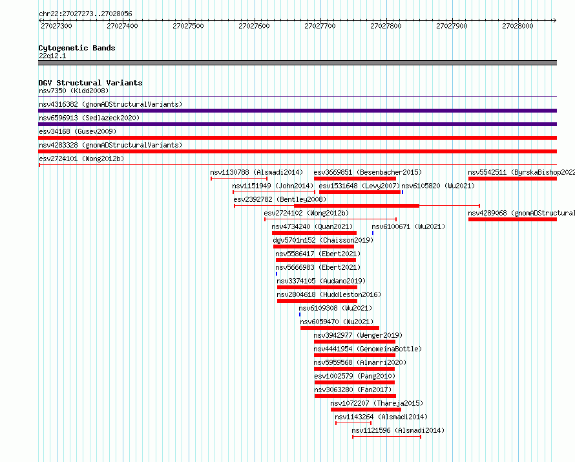Screen dimensions: 575x462
Task: Click the nsv6596913 purple variant bar
Action: coord(297,124)
